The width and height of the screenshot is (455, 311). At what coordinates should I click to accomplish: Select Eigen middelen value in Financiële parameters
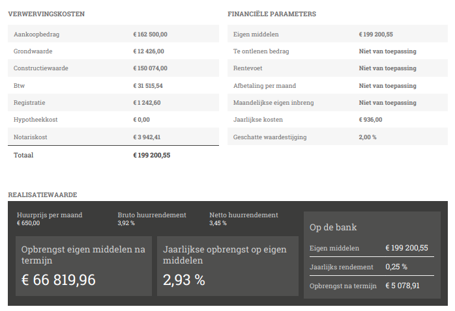(x=375, y=34)
